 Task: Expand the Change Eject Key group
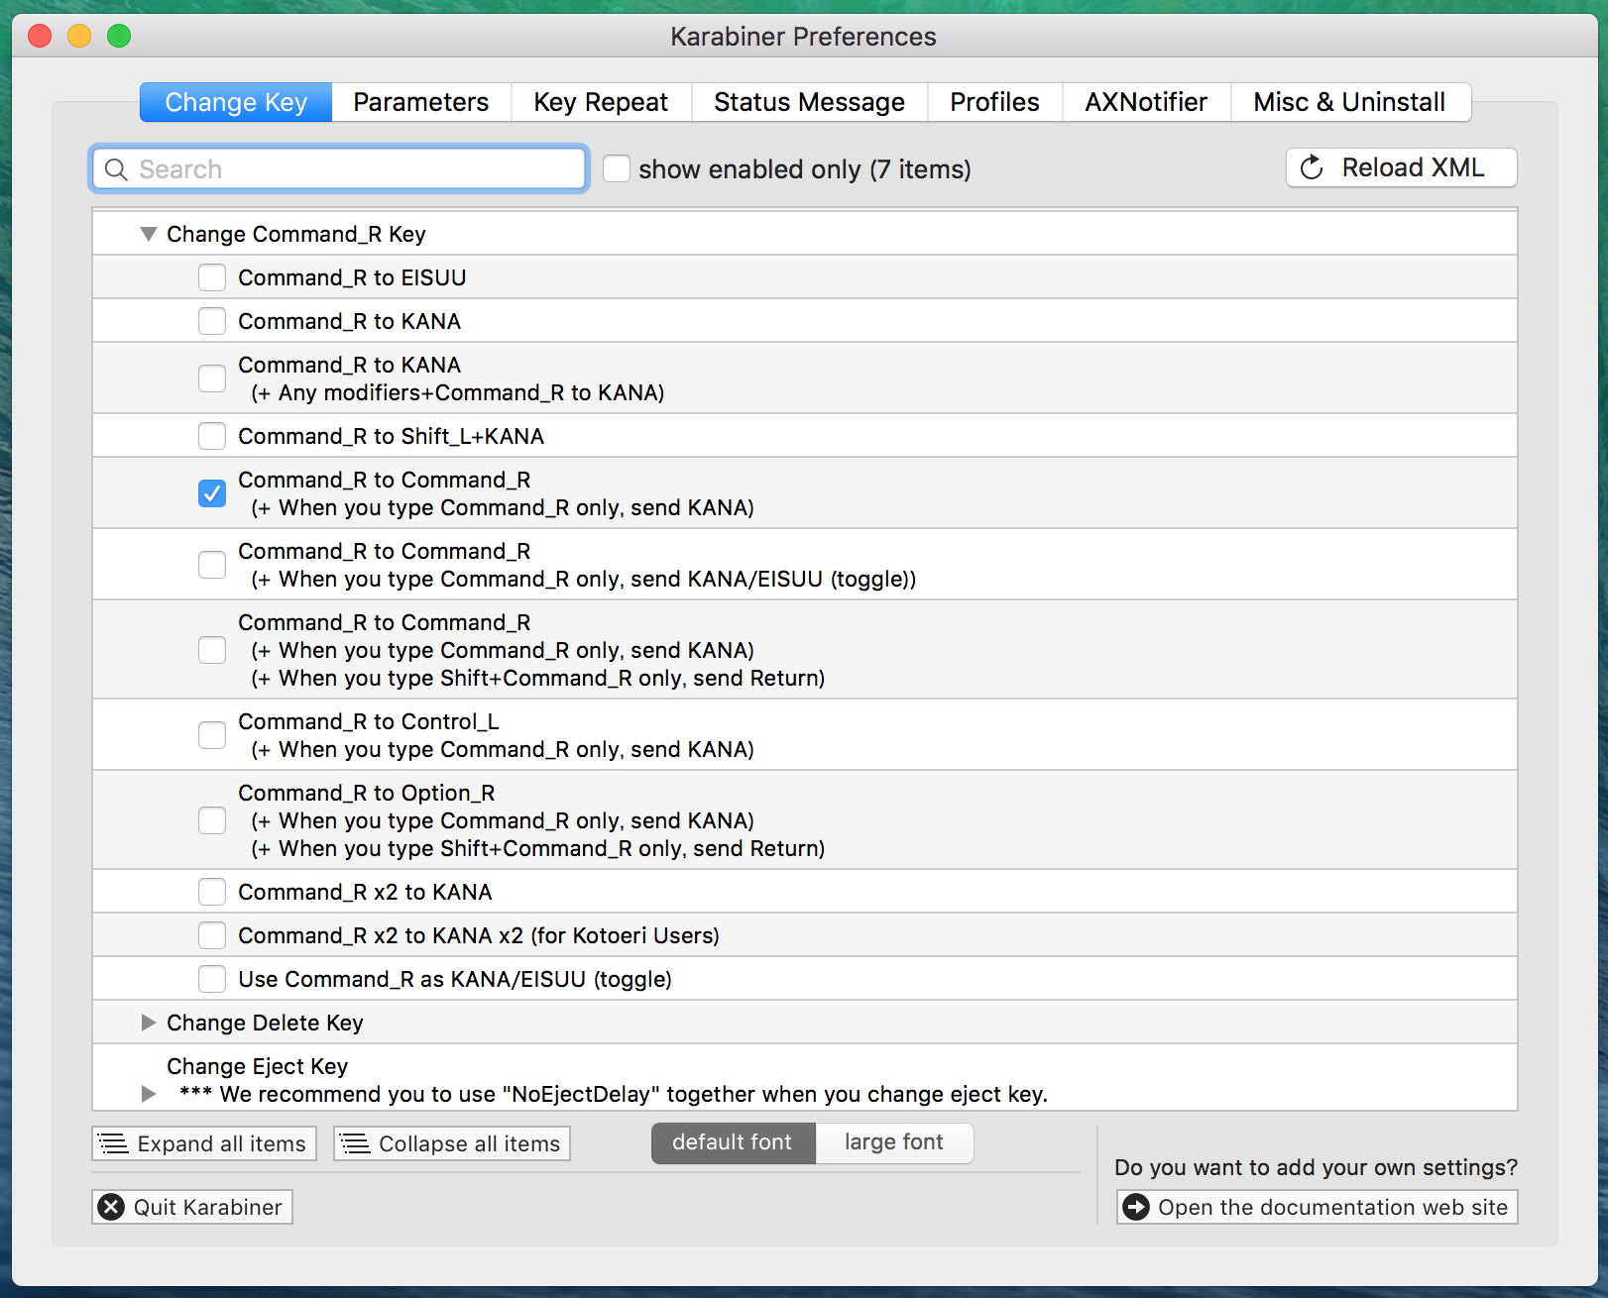[x=149, y=1094]
